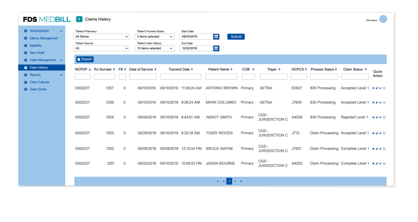418x222 pixels.
Task: Open Claim Failures in the sidebar
Action: 39,82
